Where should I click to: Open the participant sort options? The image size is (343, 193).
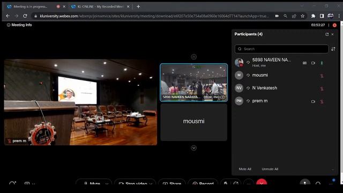tap(333, 49)
